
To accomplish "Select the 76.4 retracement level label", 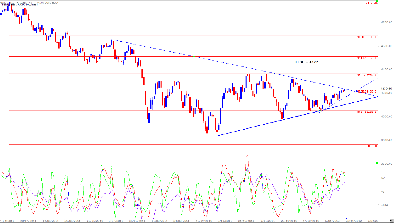I will (366, 37).
